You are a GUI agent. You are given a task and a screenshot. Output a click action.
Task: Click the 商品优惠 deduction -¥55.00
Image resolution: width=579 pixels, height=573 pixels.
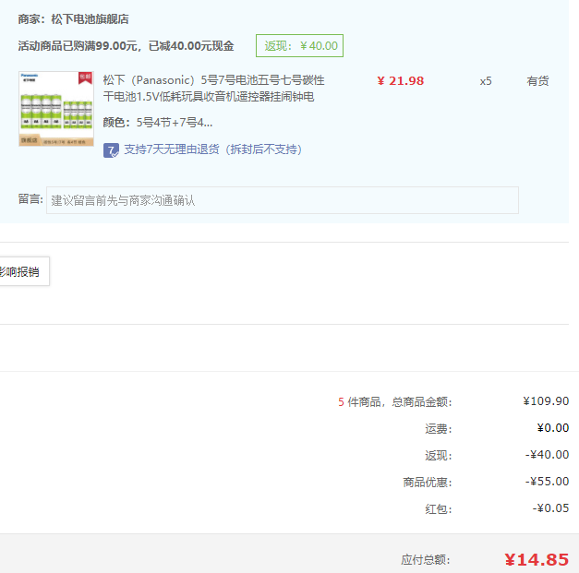tap(547, 482)
